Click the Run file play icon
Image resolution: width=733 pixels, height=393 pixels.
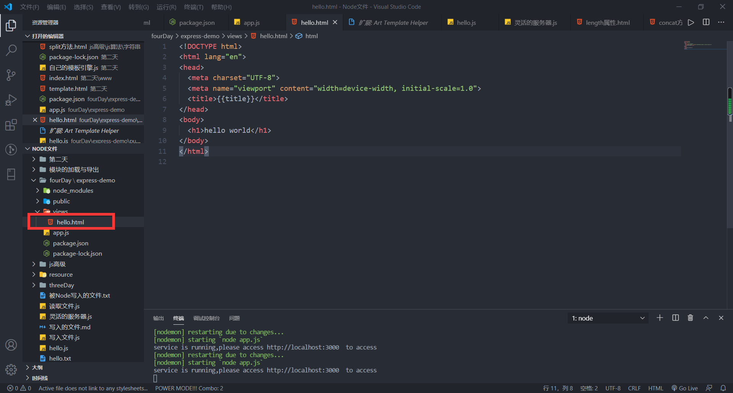pos(691,23)
